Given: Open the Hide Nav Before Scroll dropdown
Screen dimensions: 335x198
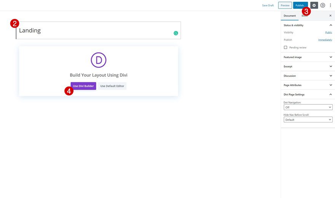Looking at the screenshot, I should pyautogui.click(x=308, y=119).
